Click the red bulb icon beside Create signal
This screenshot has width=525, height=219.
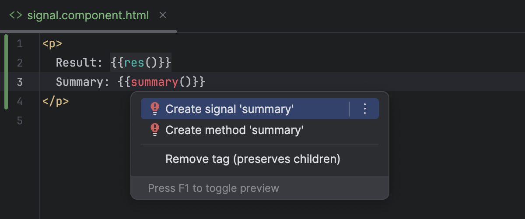(154, 109)
